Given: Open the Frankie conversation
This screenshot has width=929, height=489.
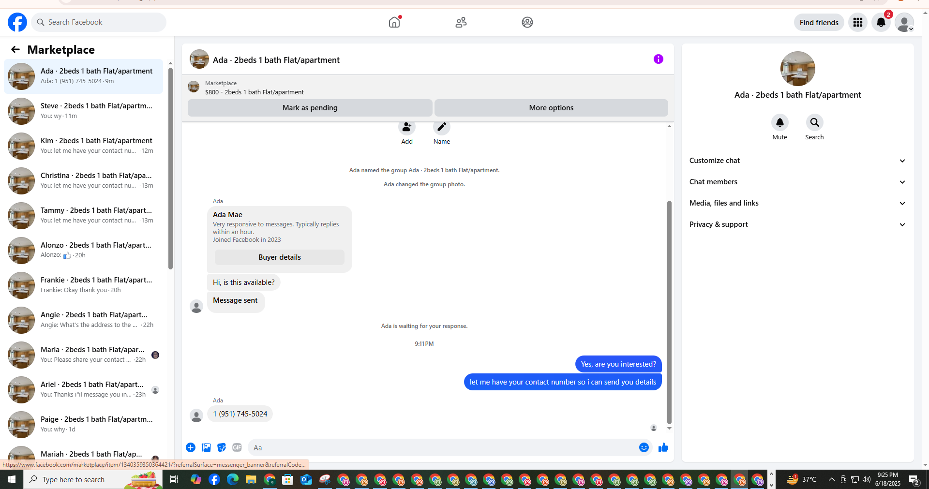Looking at the screenshot, I should (84, 285).
